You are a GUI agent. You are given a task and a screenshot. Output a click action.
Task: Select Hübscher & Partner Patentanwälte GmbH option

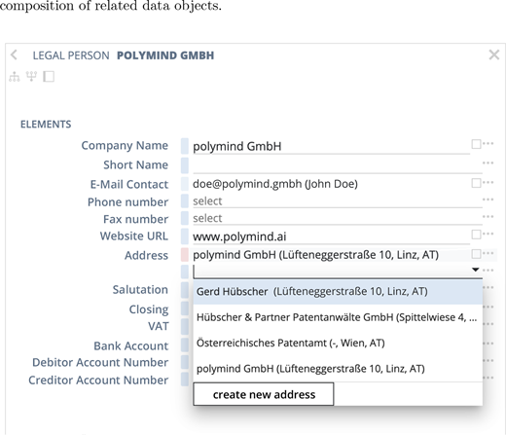pos(338,317)
